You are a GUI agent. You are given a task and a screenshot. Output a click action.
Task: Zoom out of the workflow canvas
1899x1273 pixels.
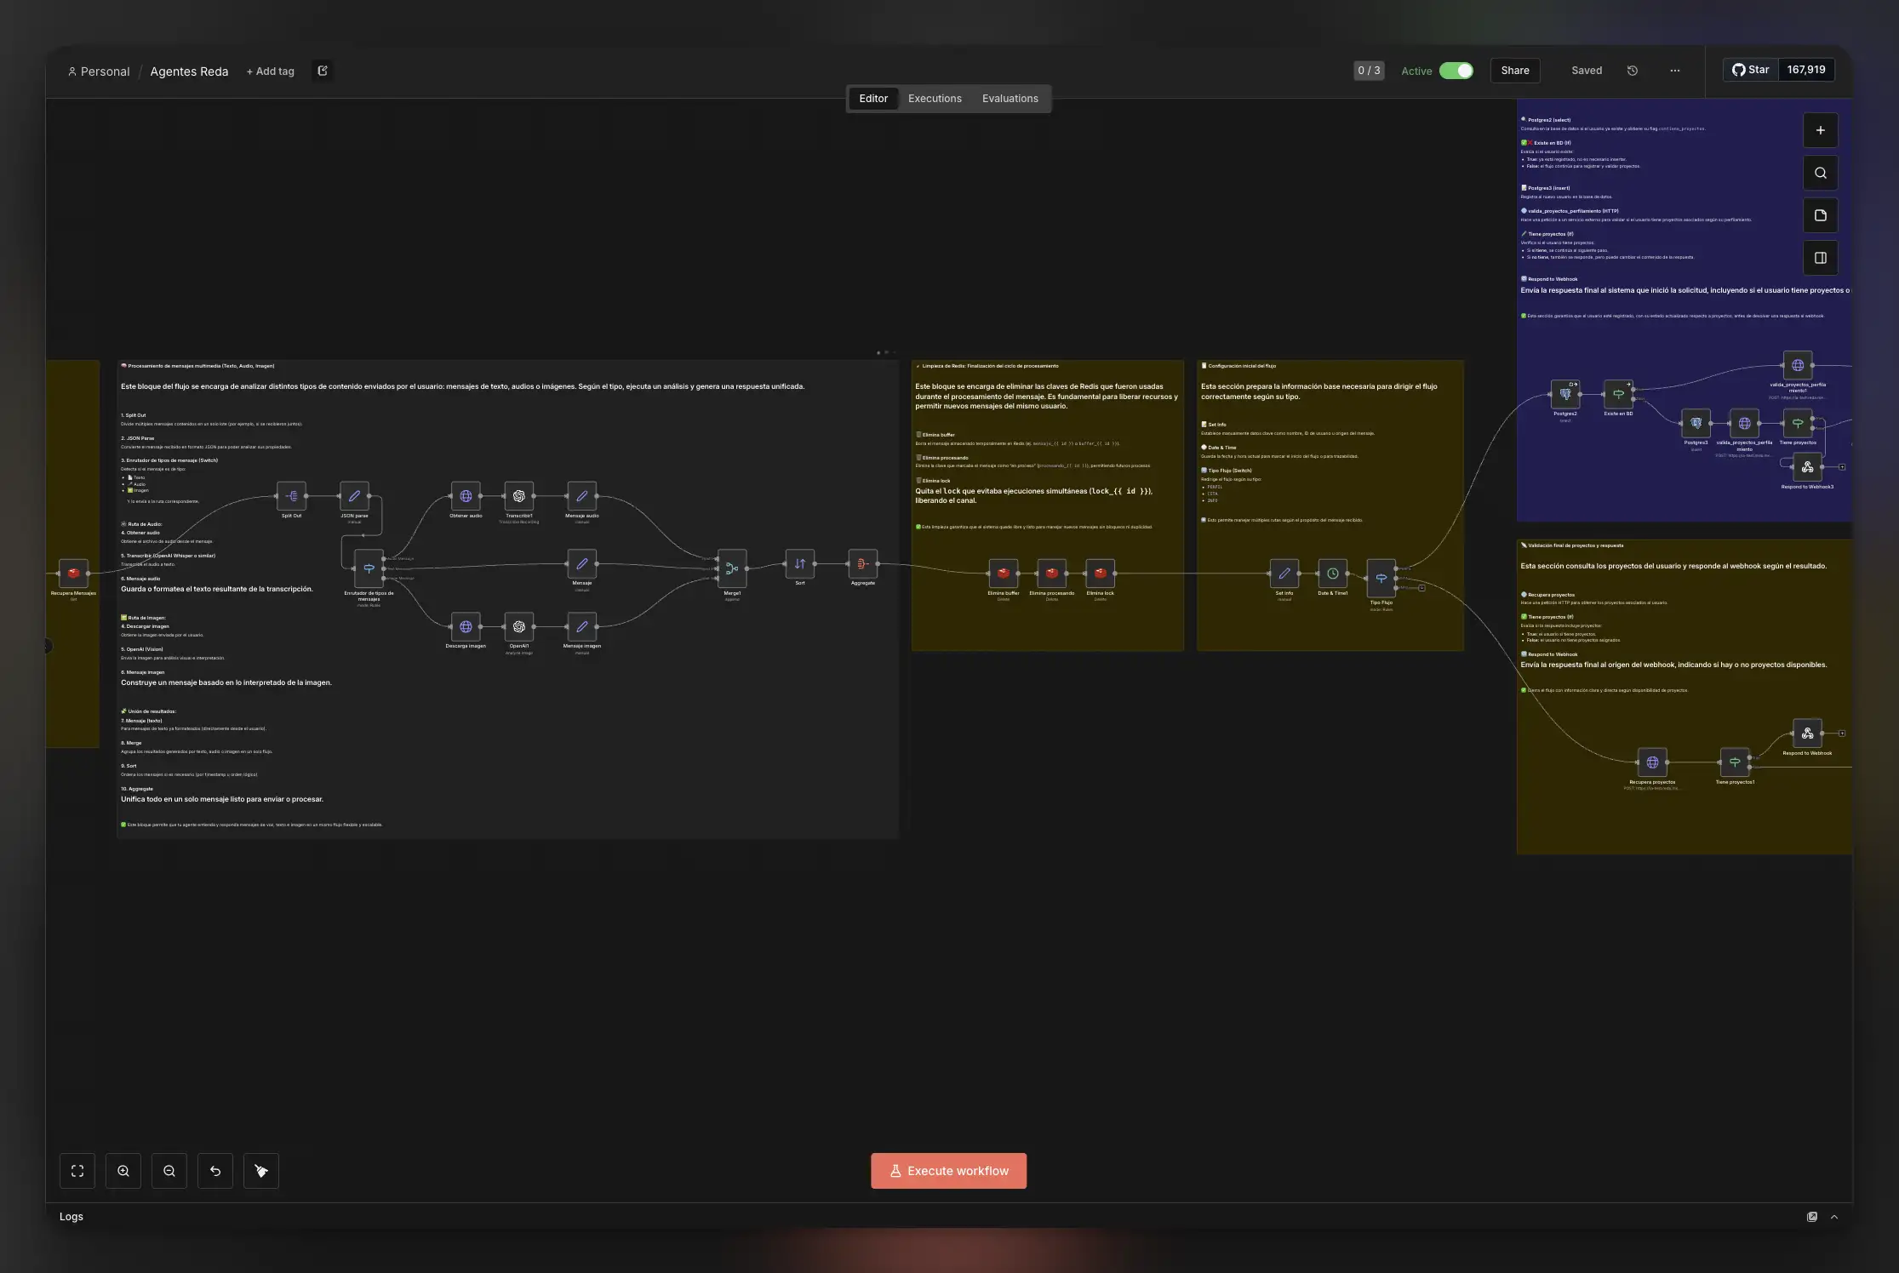[169, 1171]
